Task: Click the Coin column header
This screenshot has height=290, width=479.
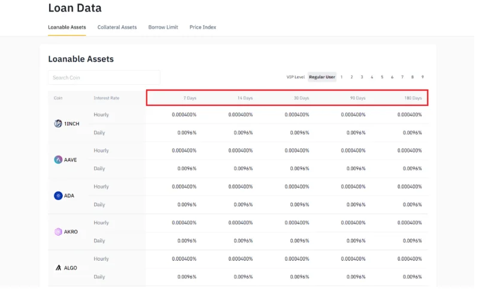Action: click(x=58, y=98)
